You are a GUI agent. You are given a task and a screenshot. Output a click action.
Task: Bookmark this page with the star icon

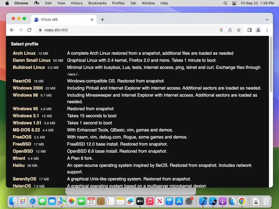click(239, 30)
